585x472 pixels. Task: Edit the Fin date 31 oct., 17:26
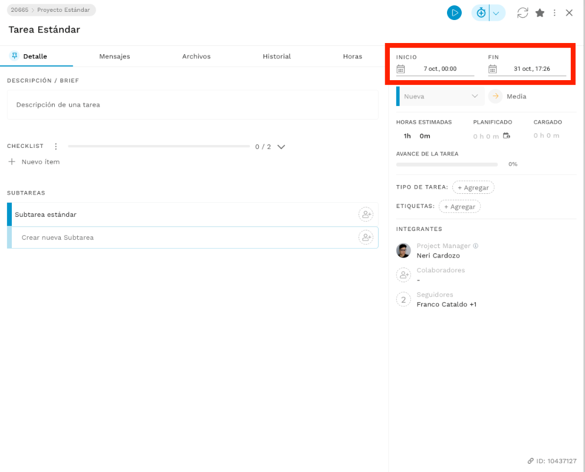pyautogui.click(x=532, y=69)
